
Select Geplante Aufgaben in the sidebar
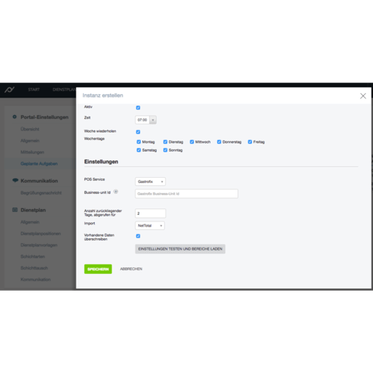(39, 164)
